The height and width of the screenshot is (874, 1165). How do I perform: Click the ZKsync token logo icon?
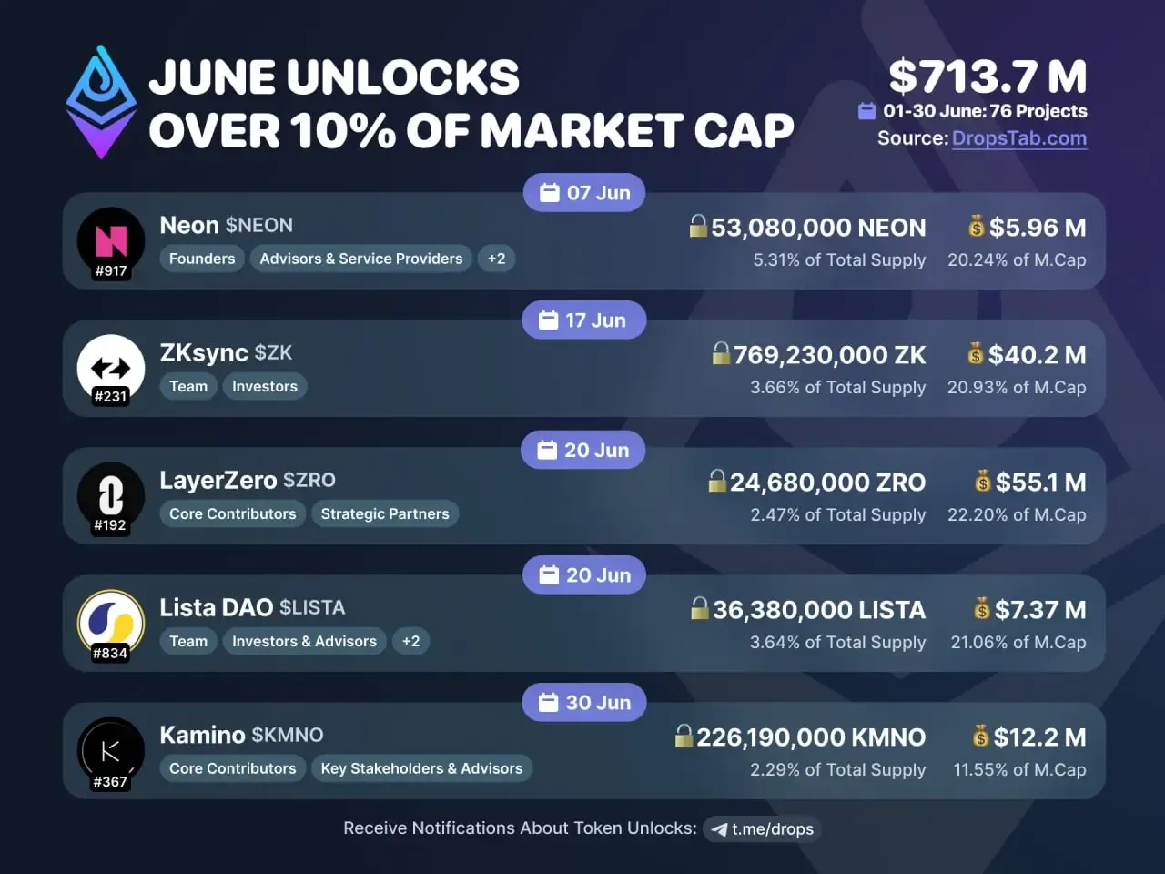(111, 368)
